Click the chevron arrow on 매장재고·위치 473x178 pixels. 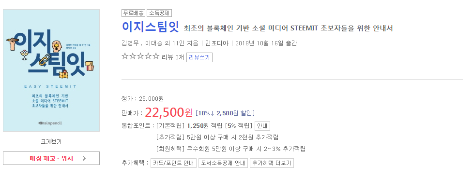[84, 158]
